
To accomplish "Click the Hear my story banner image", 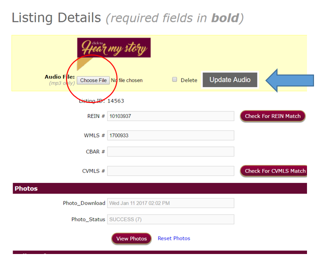I will 113,48.
